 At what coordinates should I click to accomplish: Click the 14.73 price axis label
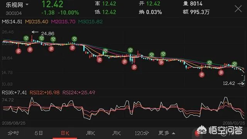coord(7,73)
